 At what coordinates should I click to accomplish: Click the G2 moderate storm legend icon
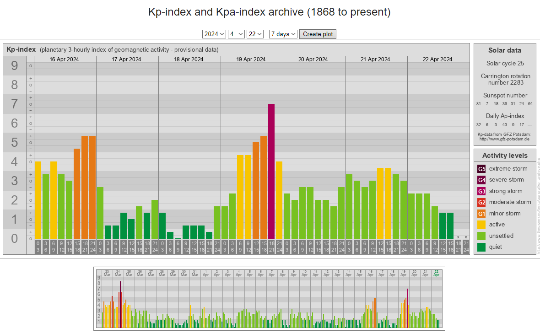(x=481, y=202)
